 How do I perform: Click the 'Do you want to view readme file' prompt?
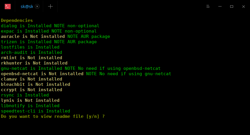(x=53, y=116)
